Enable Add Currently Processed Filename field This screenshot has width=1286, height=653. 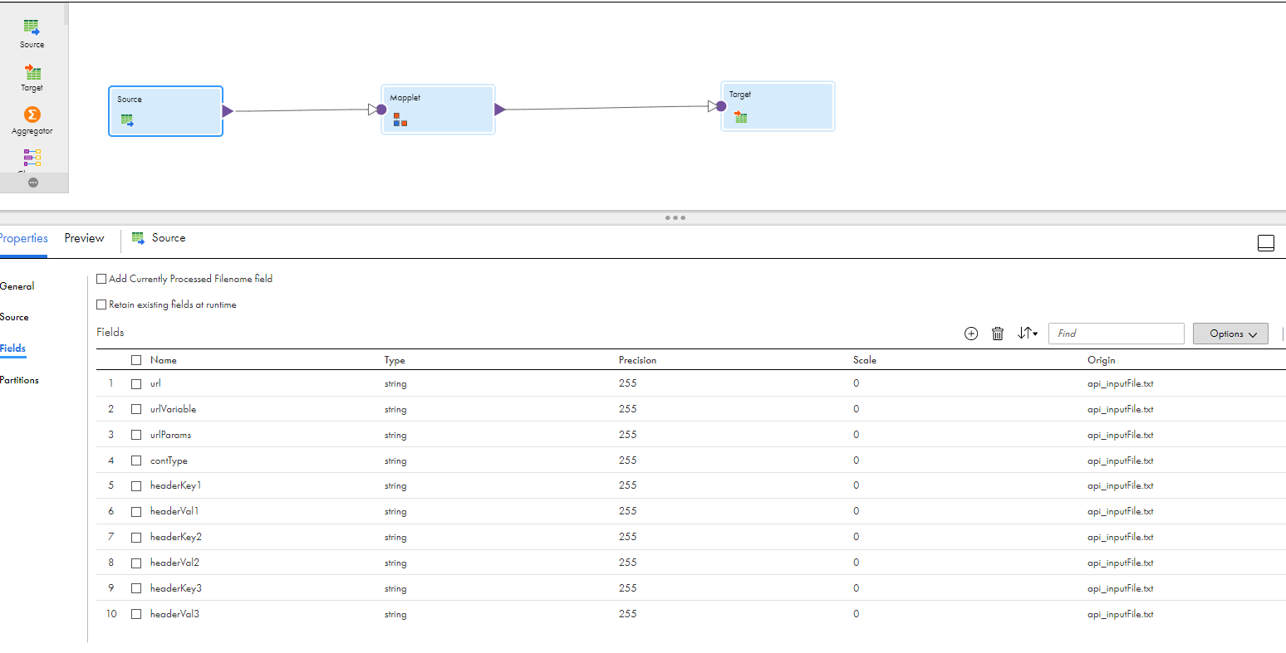coord(101,279)
